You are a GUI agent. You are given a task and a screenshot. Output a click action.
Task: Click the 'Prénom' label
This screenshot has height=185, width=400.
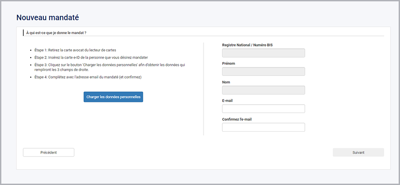pyautogui.click(x=228, y=63)
